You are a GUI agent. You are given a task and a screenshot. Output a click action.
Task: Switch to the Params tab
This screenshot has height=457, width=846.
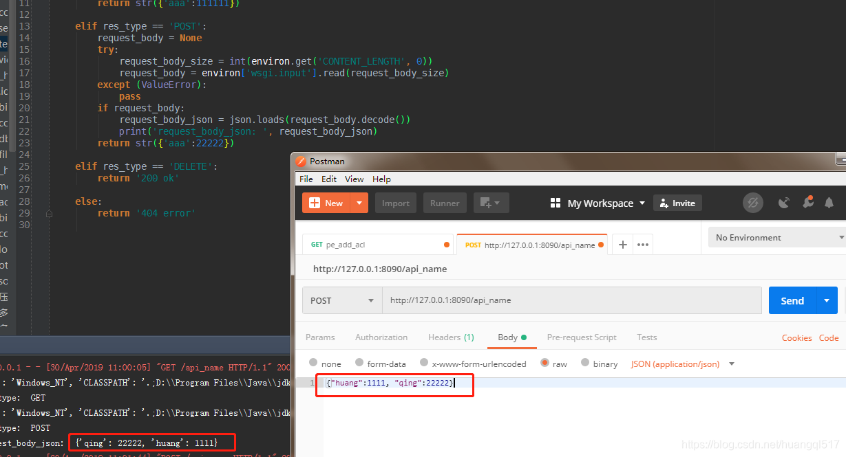click(x=320, y=337)
